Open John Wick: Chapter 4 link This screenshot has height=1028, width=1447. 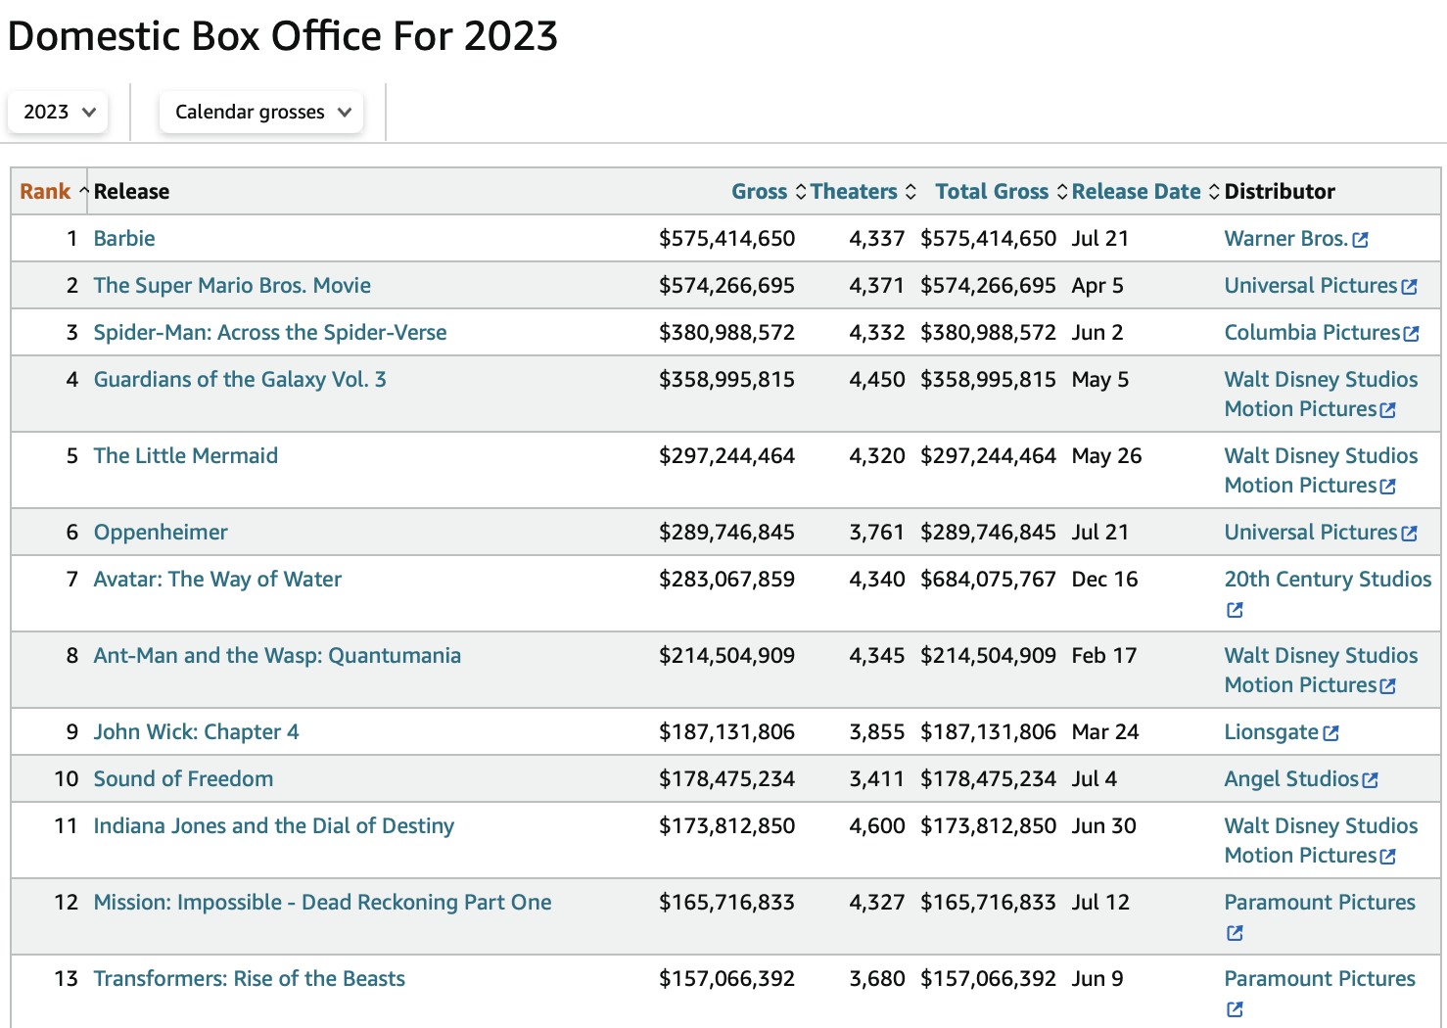197,731
